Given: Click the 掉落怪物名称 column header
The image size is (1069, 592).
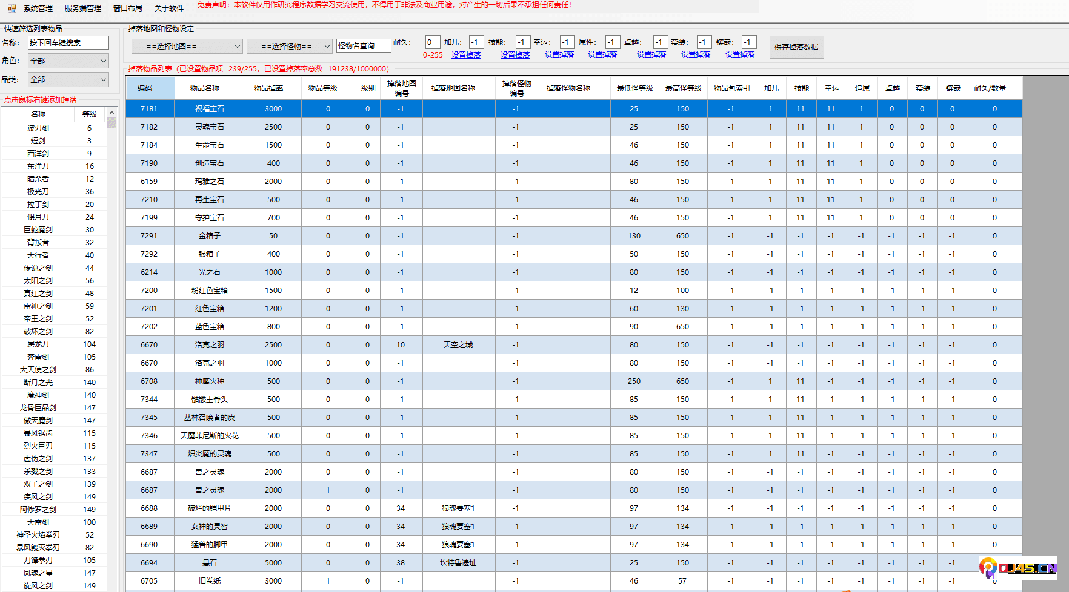Looking at the screenshot, I should click(574, 88).
